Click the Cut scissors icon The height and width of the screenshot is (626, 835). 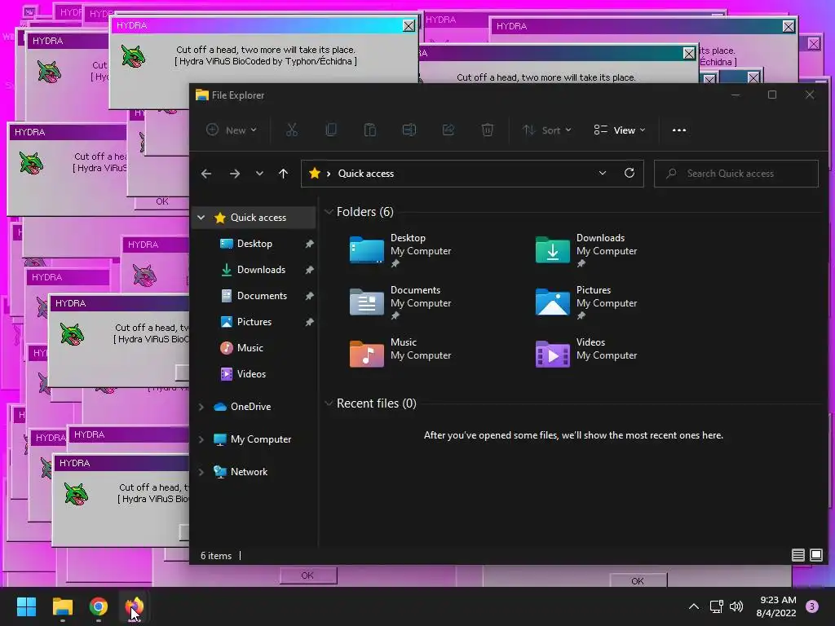coord(292,130)
